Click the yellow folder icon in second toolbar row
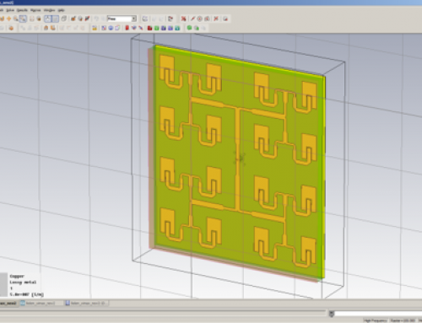The height and width of the screenshot is (323, 422). (95, 28)
